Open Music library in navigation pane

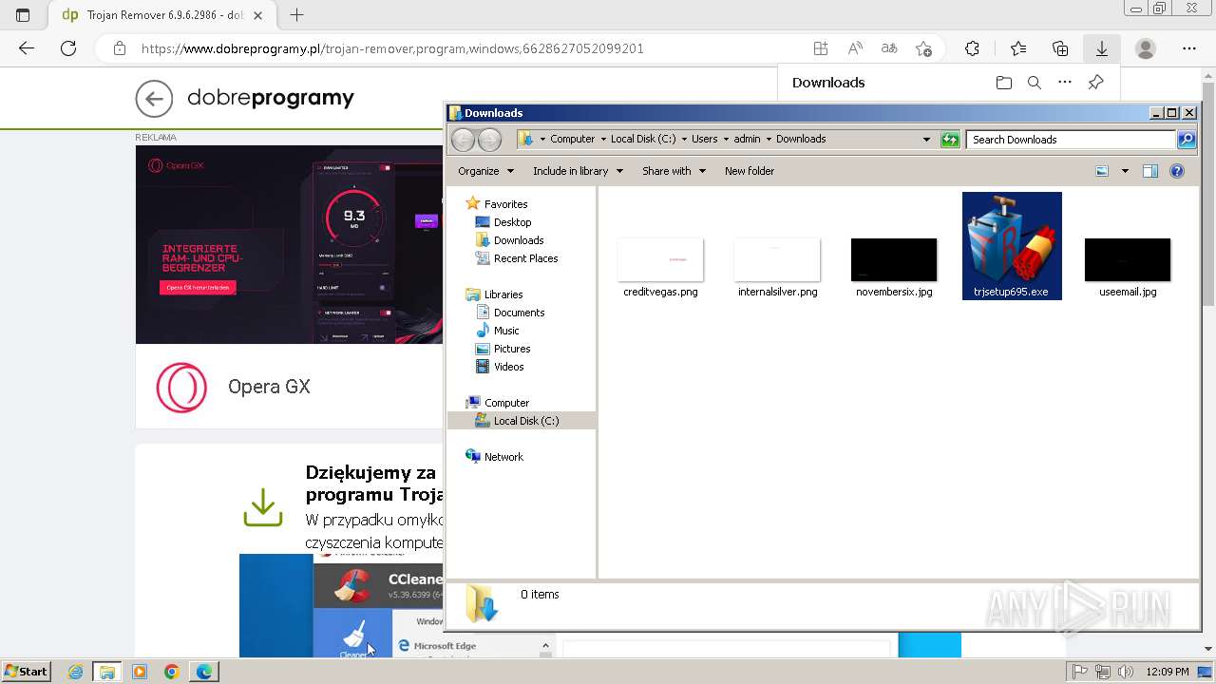(x=506, y=331)
